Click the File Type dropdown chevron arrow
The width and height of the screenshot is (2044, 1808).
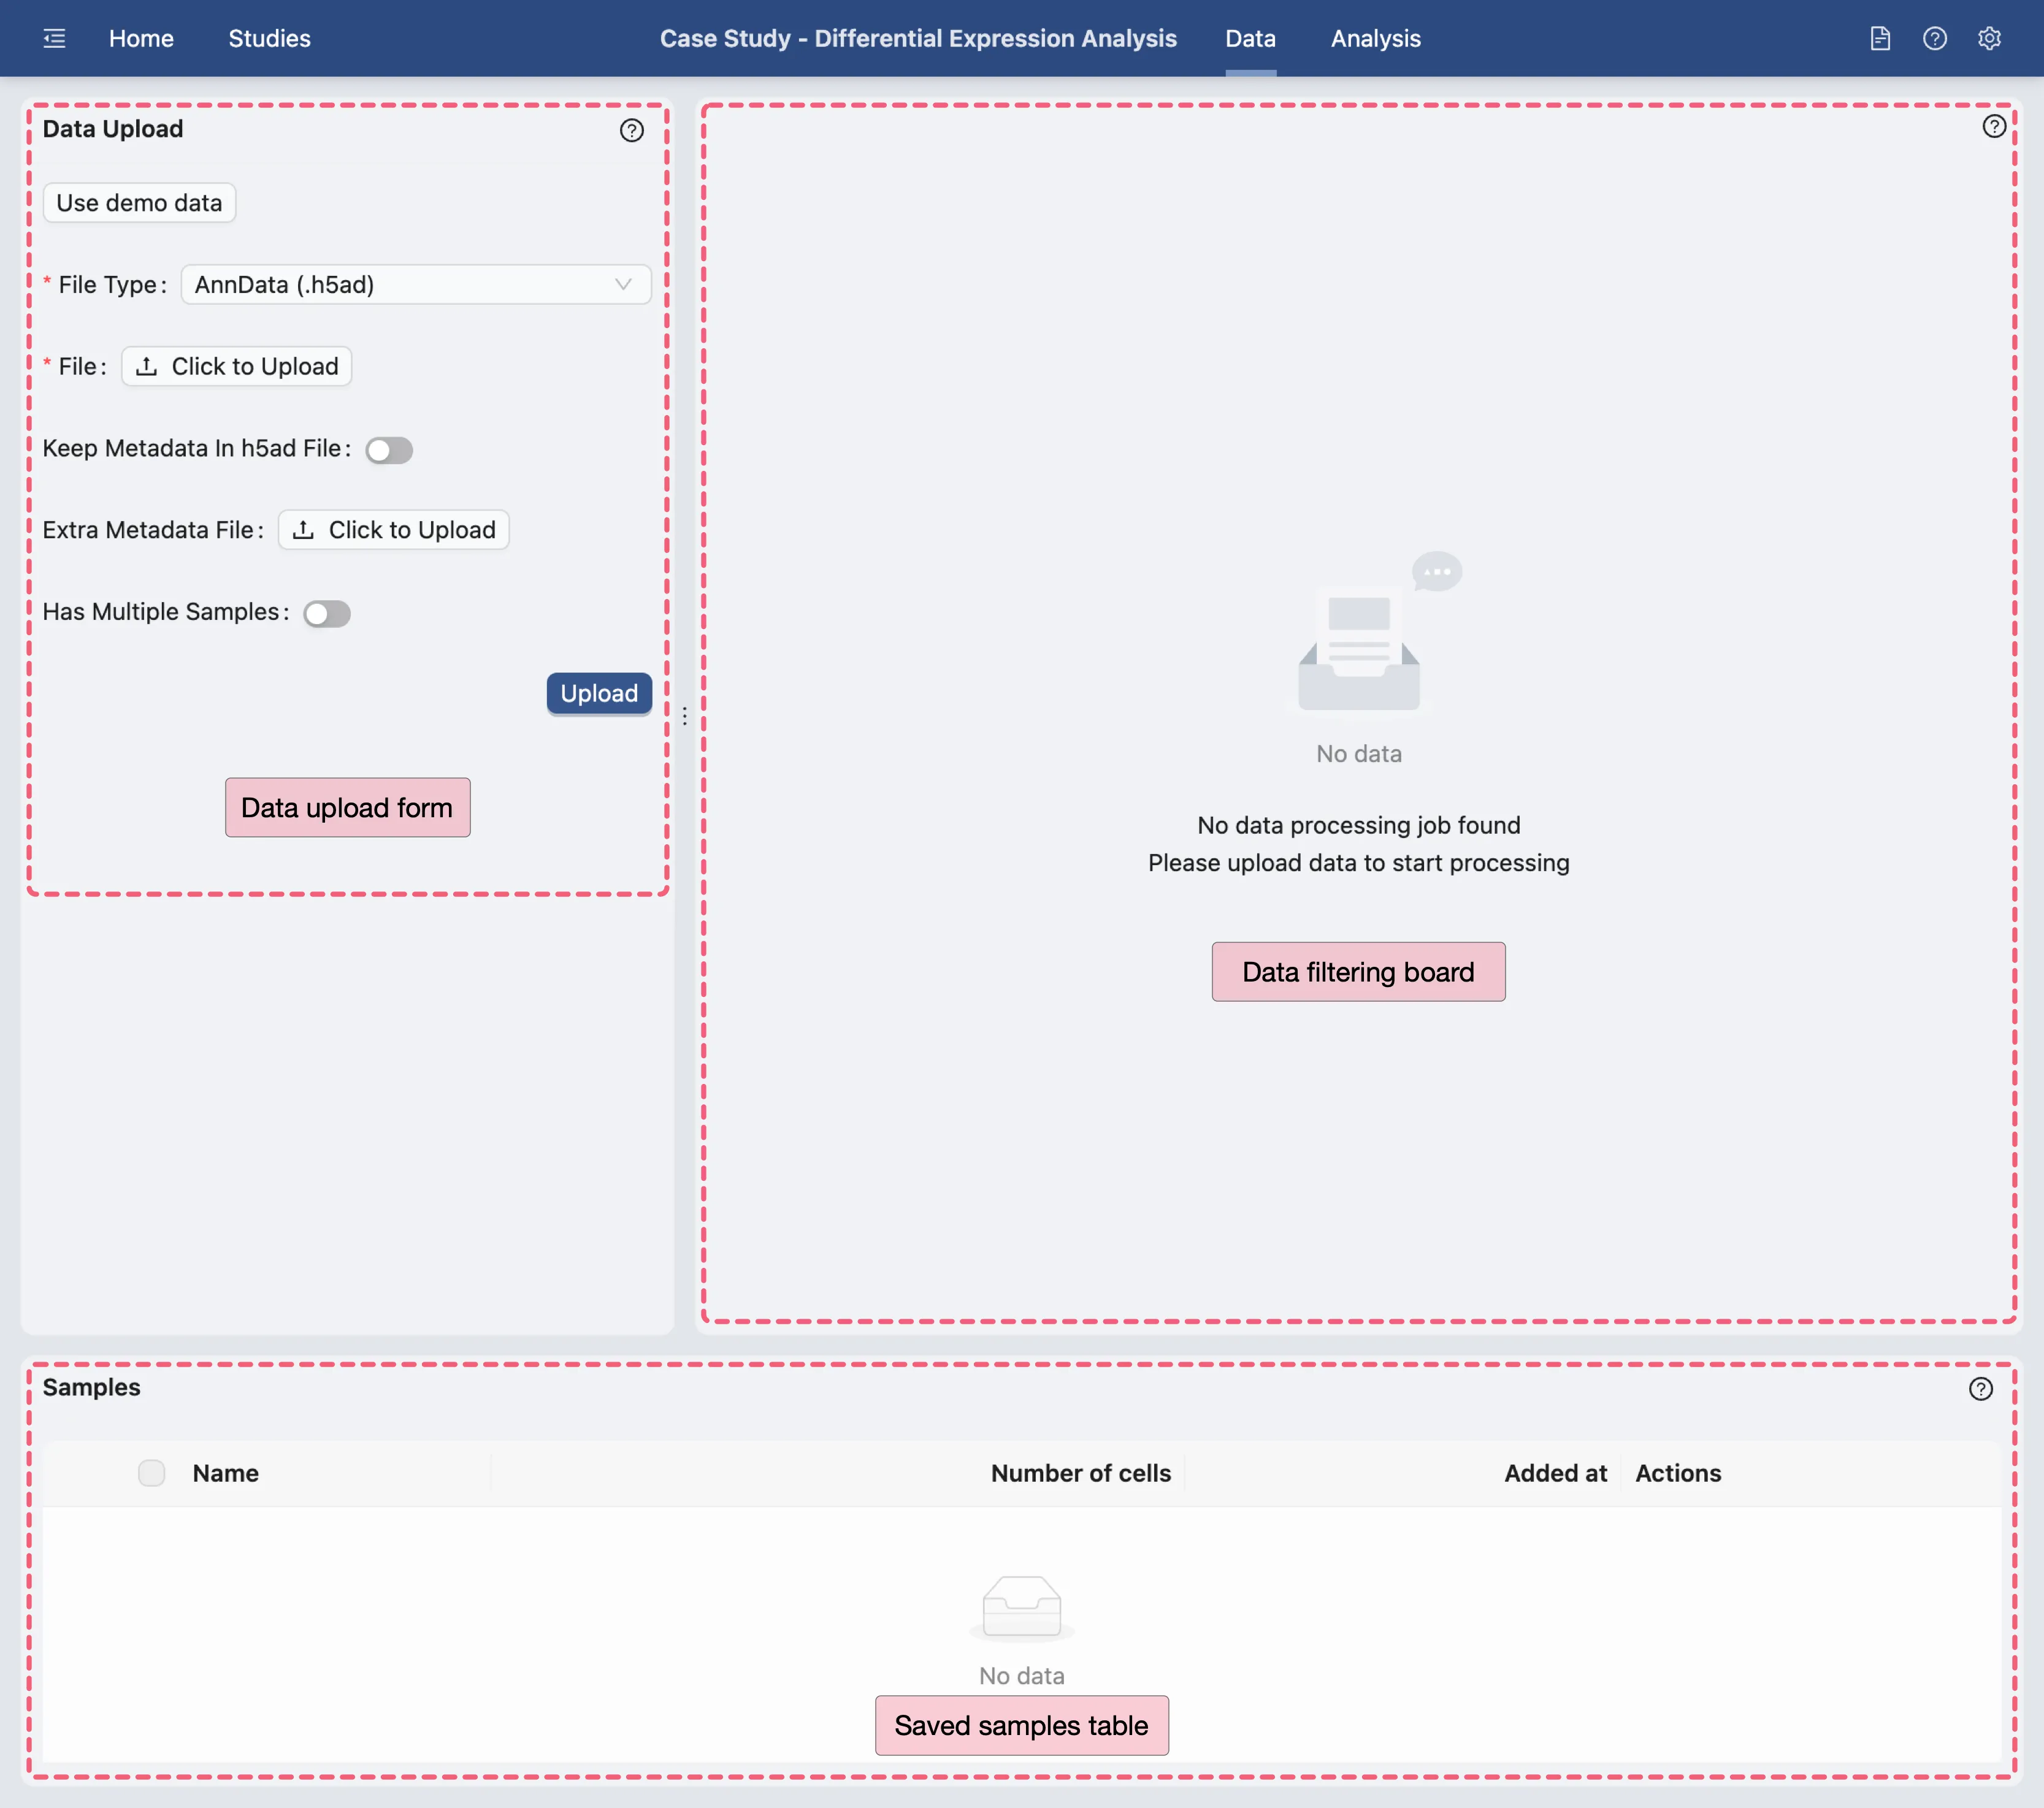pos(623,285)
